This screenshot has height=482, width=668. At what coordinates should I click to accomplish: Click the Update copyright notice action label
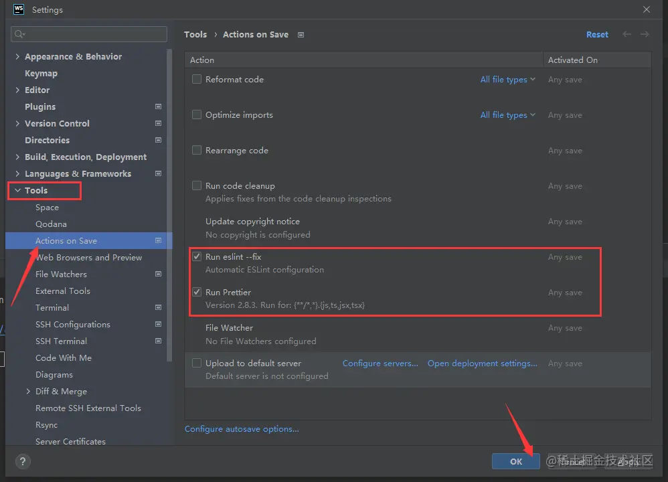point(252,221)
